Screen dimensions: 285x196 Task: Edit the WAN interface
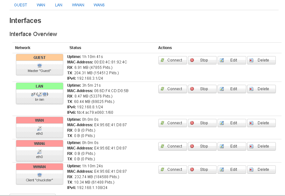(232, 123)
